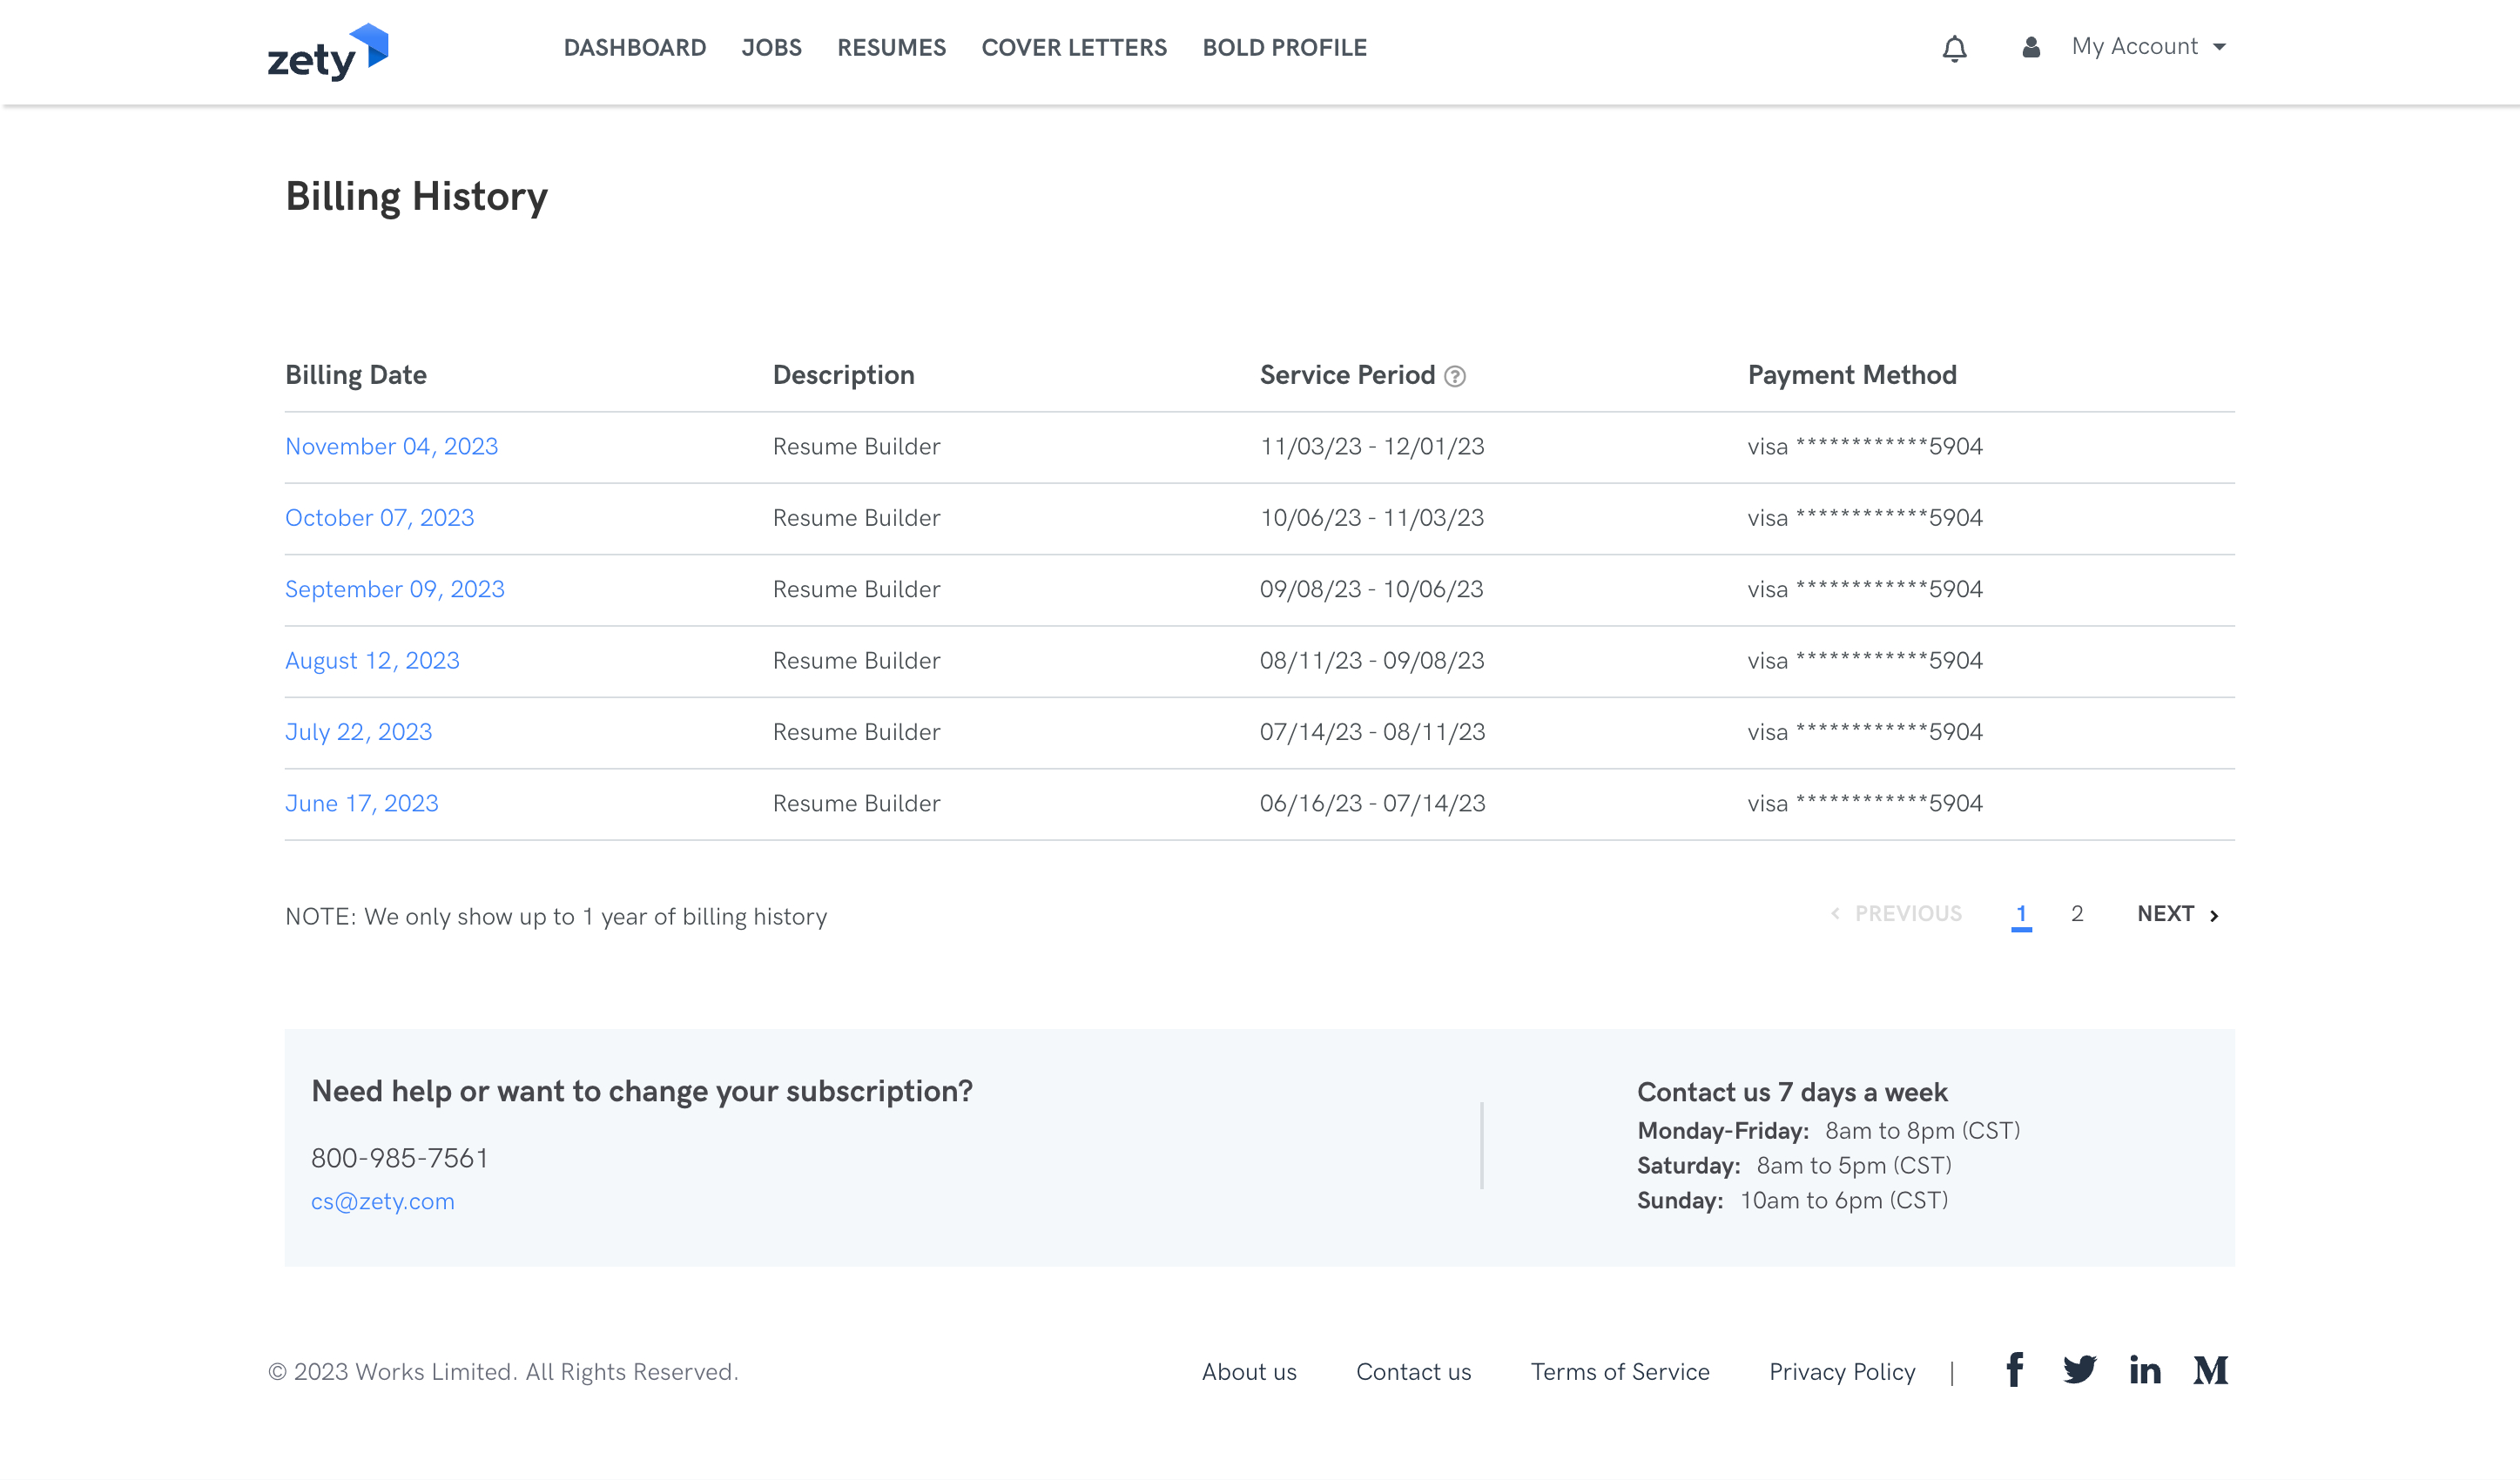Open the Bold Profile menu item
This screenshot has width=2520, height=1480.
click(1284, 48)
